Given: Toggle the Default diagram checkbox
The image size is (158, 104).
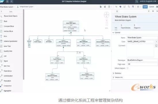Looking at the screenshot, I should (127, 68).
